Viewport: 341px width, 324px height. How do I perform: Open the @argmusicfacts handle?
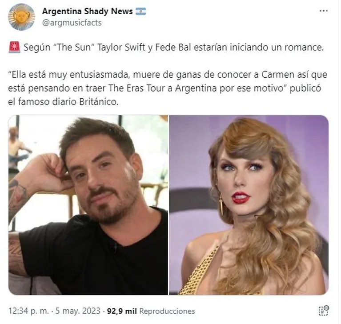pyautogui.click(x=72, y=23)
